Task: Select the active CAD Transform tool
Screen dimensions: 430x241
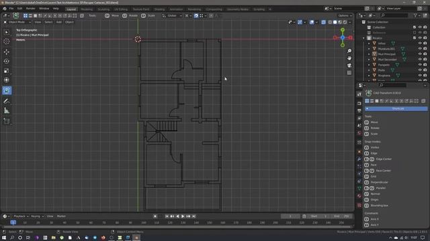Action: coord(7,90)
